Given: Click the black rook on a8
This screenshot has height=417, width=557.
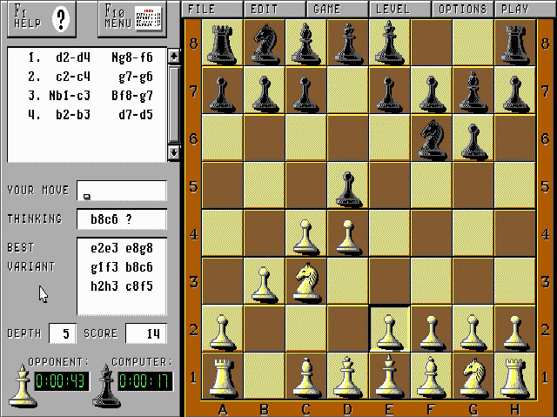Looking at the screenshot, I should coord(223,43).
